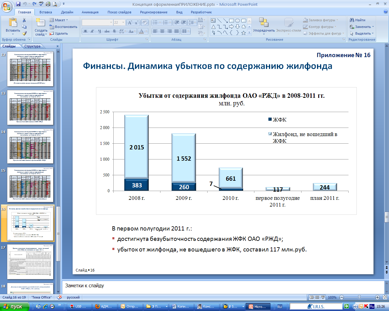Click Восстановить reset slide button

pos(63,27)
